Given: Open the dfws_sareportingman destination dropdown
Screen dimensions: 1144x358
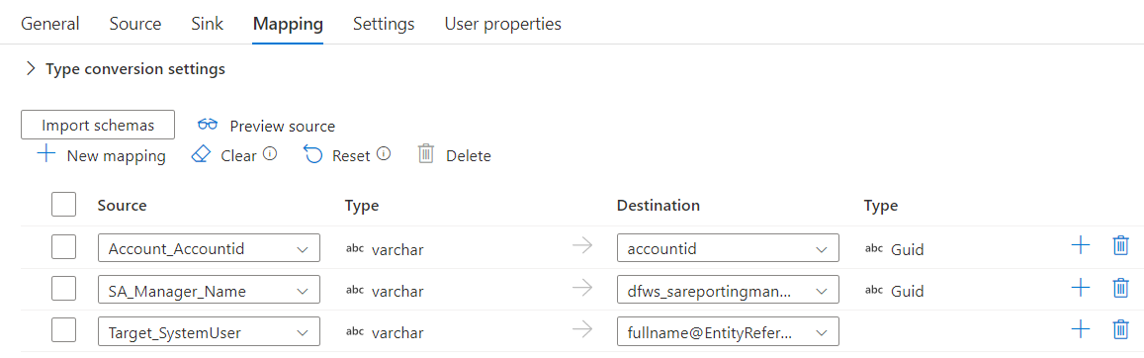Looking at the screenshot, I should pos(728,291).
